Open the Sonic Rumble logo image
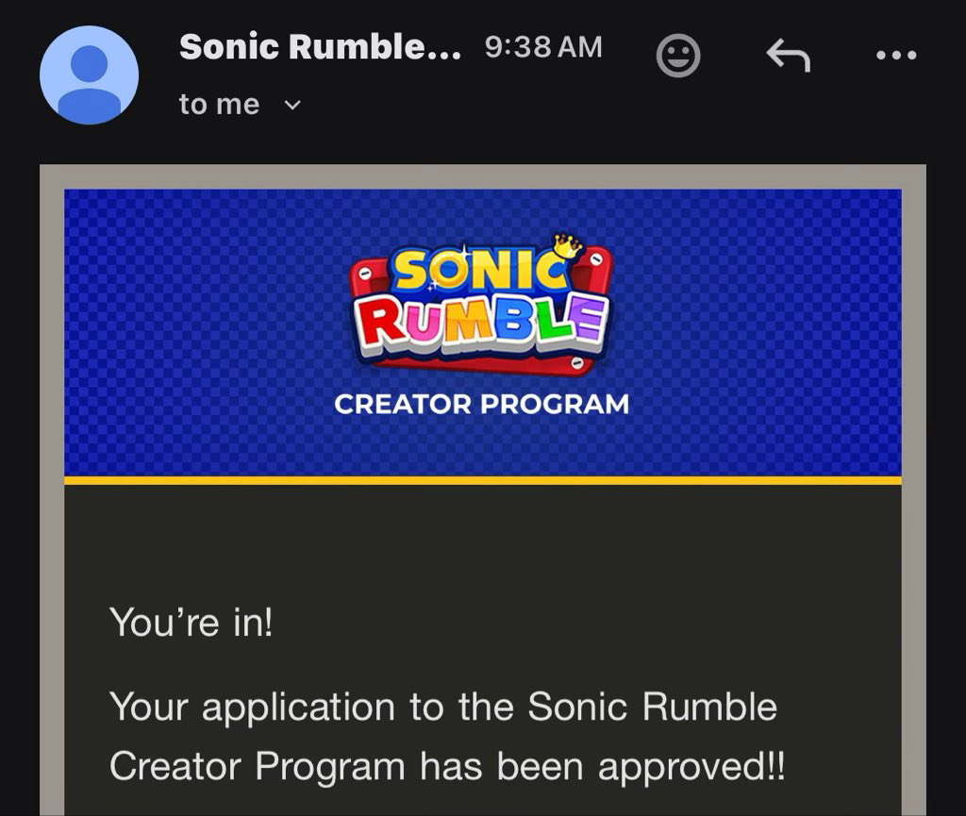 pyautogui.click(x=481, y=307)
